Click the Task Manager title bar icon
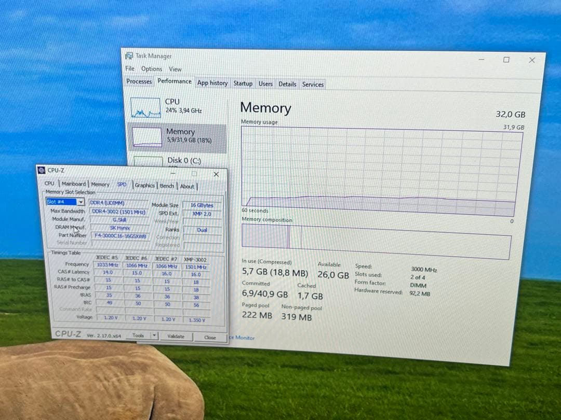The width and height of the screenshot is (561, 420). 129,55
